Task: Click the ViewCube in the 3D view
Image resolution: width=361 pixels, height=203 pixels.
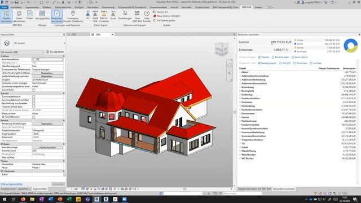Action: 222,48
